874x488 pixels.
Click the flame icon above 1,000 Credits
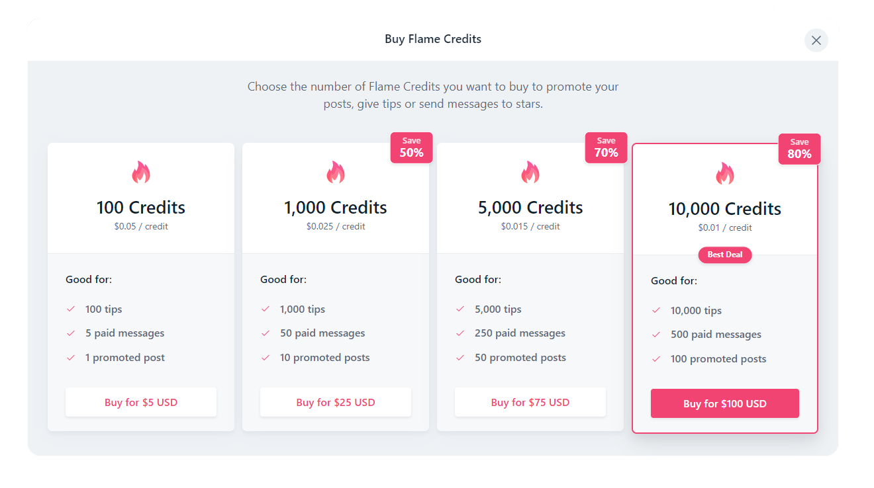[336, 173]
